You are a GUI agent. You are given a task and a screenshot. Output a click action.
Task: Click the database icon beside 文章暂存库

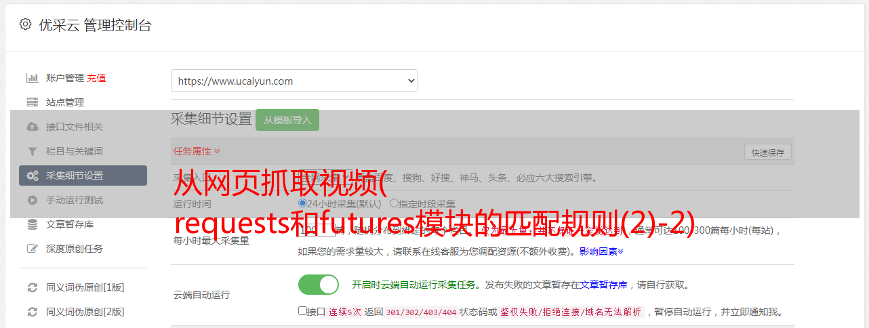click(x=32, y=224)
